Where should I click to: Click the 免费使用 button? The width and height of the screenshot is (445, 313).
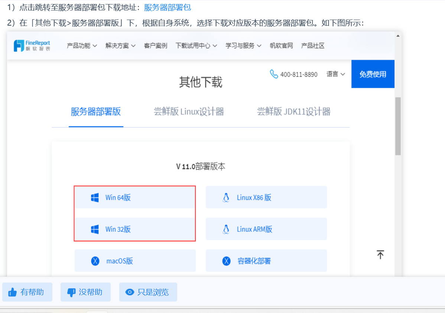[373, 74]
